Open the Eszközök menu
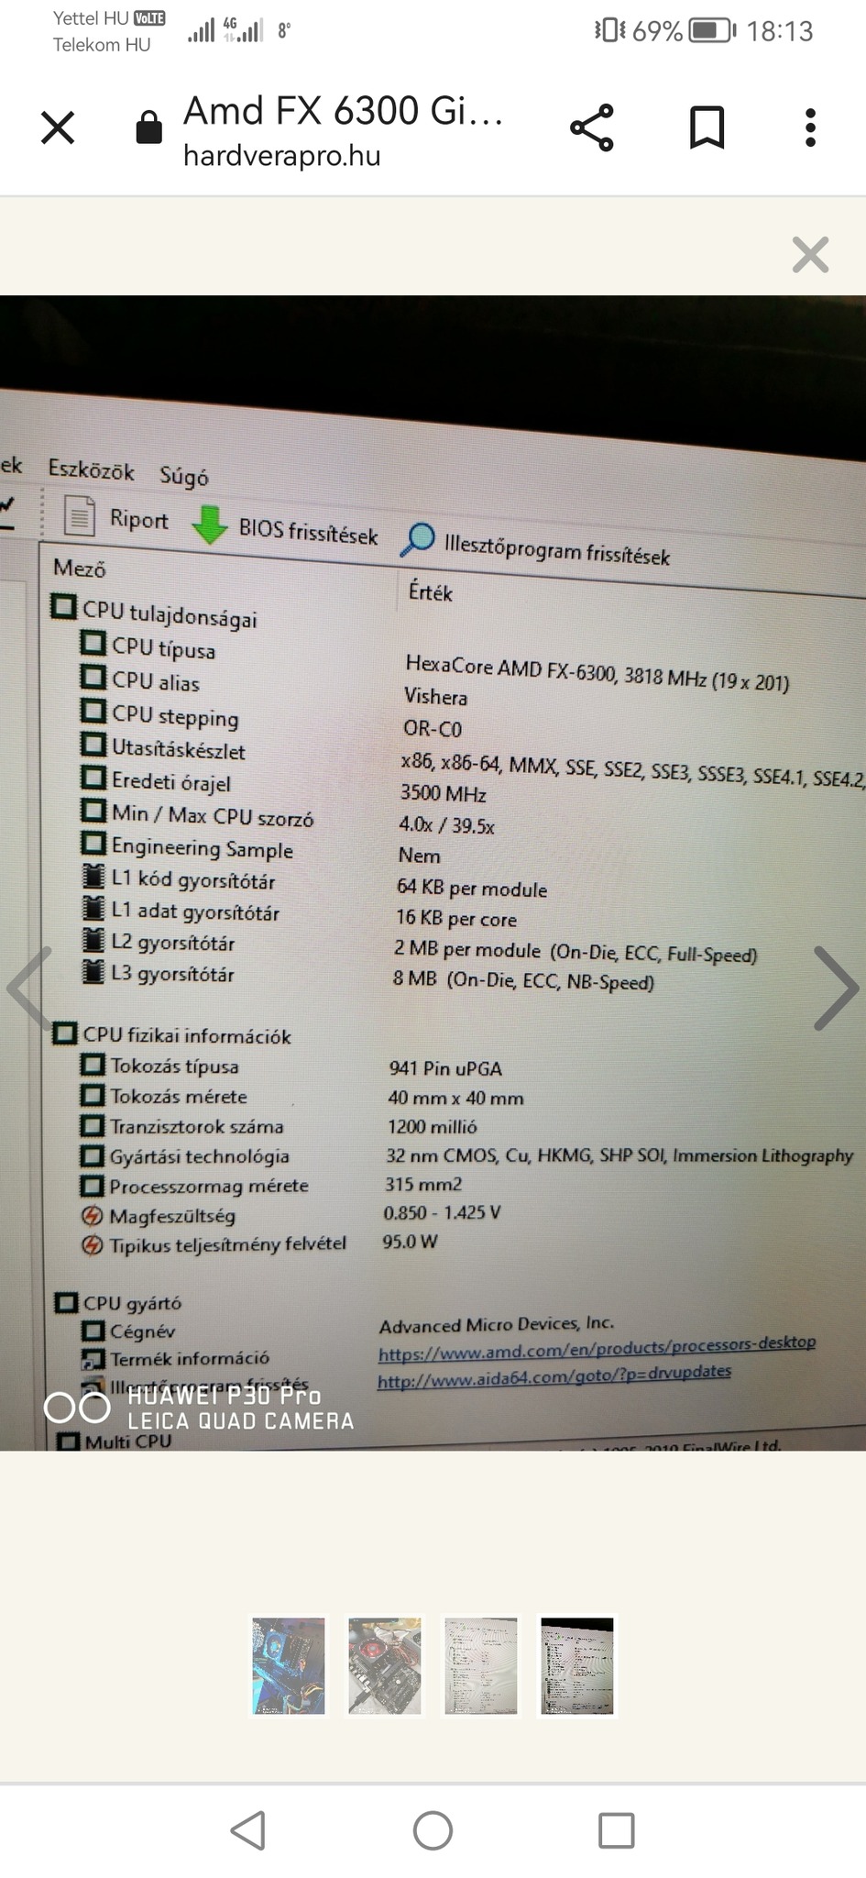 click(x=91, y=470)
